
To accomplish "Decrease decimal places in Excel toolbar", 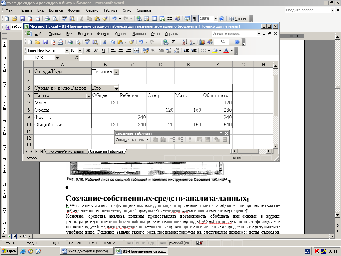I will [x=176, y=51].
